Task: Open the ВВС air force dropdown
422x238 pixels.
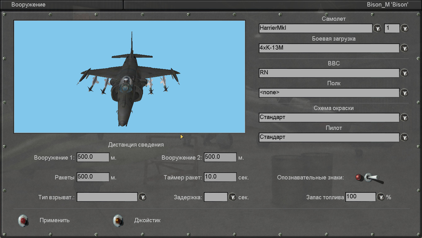Action: coord(404,73)
